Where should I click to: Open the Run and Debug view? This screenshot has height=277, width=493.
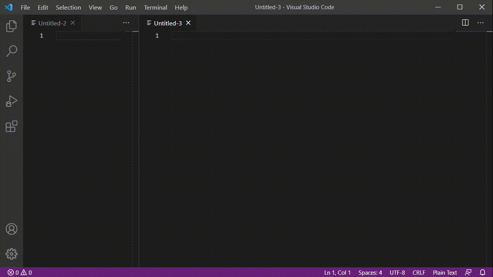[x=11, y=101]
